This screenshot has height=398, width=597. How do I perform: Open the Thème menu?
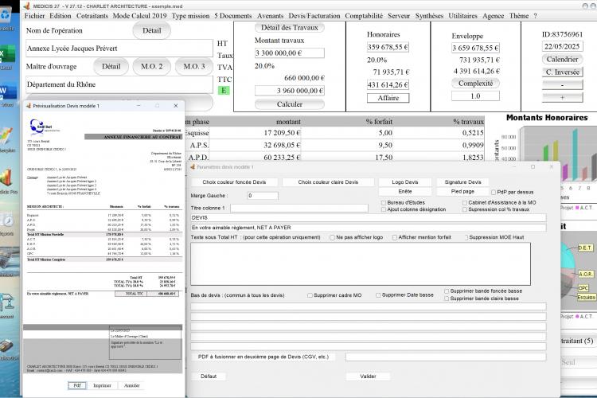519,16
